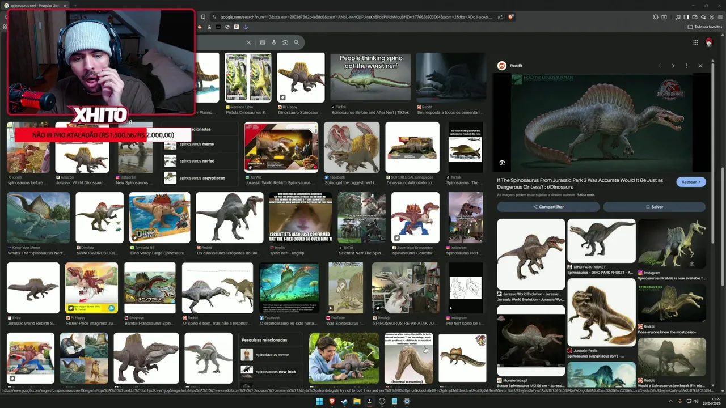
Task: Clear the Google search box text
Action: pyautogui.click(x=248, y=42)
